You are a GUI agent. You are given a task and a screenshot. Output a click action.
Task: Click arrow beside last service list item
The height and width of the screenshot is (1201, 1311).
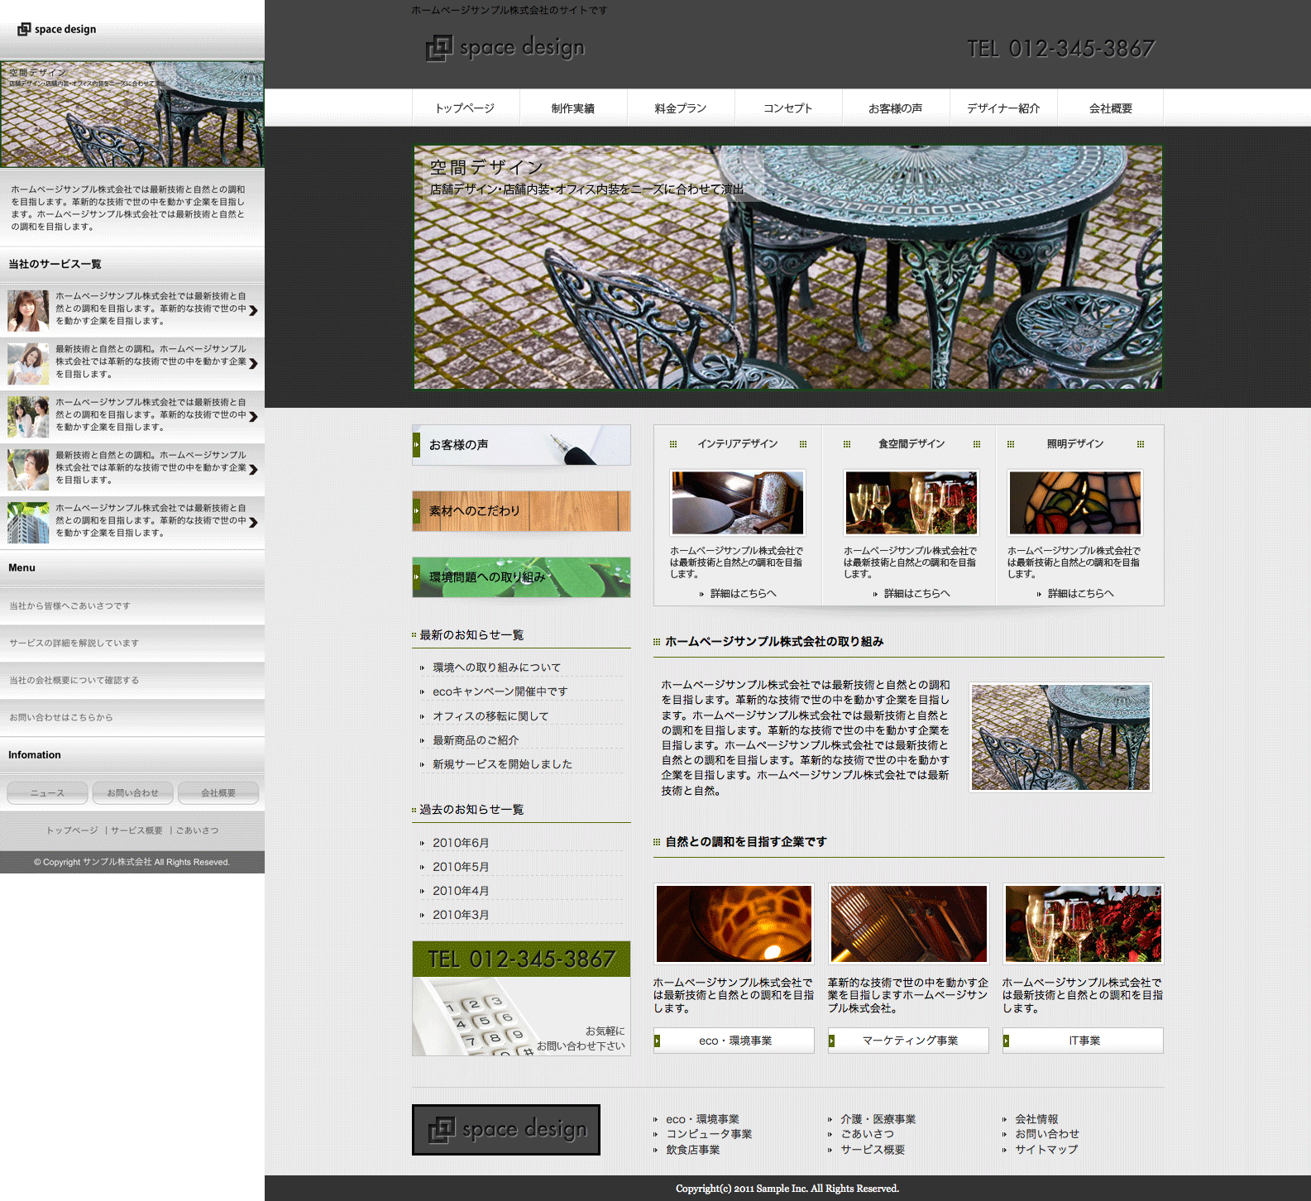pyautogui.click(x=253, y=522)
